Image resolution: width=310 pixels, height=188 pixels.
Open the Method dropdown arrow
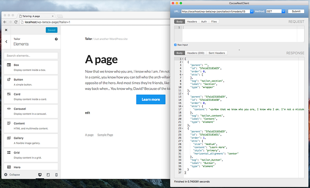(283, 12)
